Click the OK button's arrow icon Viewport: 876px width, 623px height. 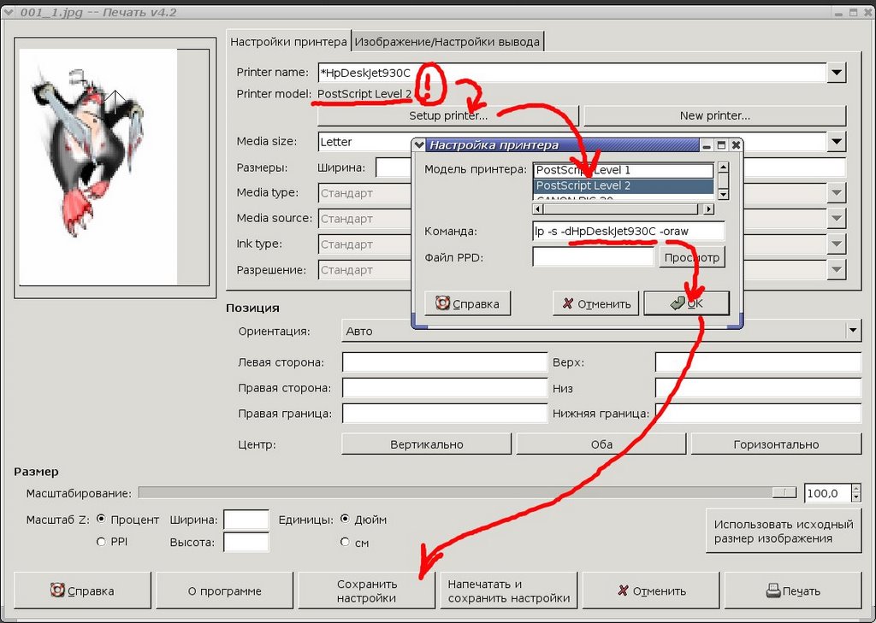678,303
